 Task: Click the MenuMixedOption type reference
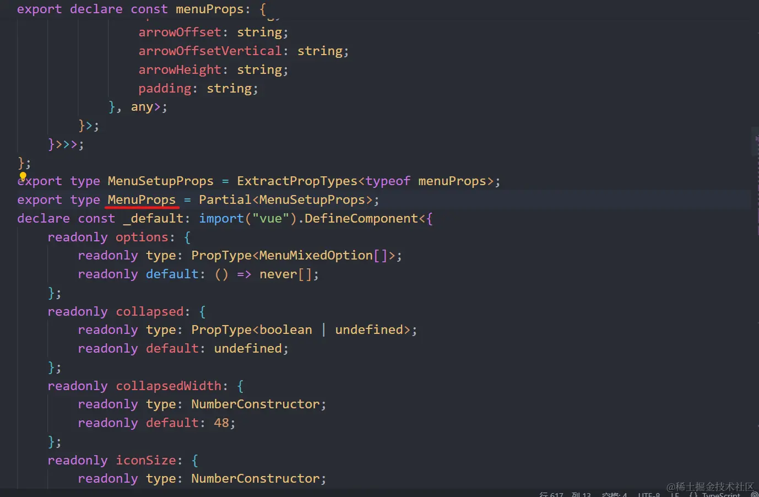[316, 255]
